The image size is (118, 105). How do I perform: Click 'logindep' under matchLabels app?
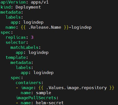tap(38, 53)
